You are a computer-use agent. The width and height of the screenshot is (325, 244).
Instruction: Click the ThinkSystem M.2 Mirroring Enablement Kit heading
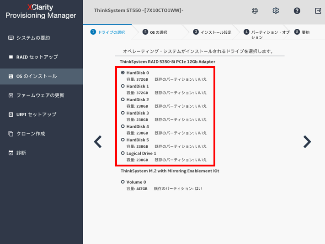[170, 171]
